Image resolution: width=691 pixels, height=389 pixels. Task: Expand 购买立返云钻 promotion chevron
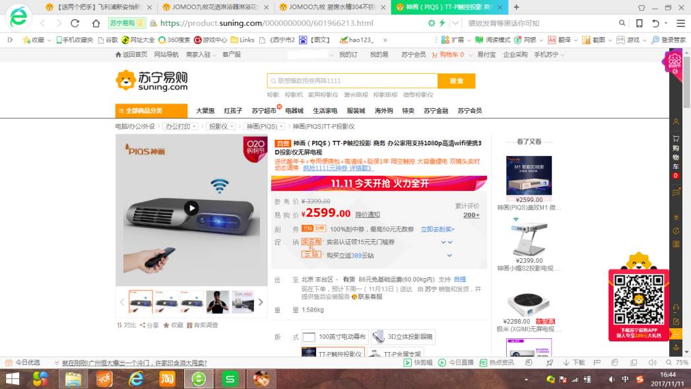point(449,256)
